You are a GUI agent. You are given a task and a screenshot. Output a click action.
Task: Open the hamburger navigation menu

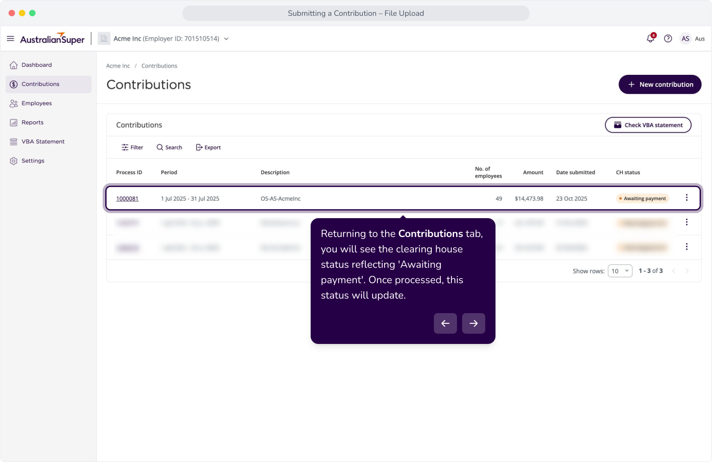pyautogui.click(x=11, y=38)
